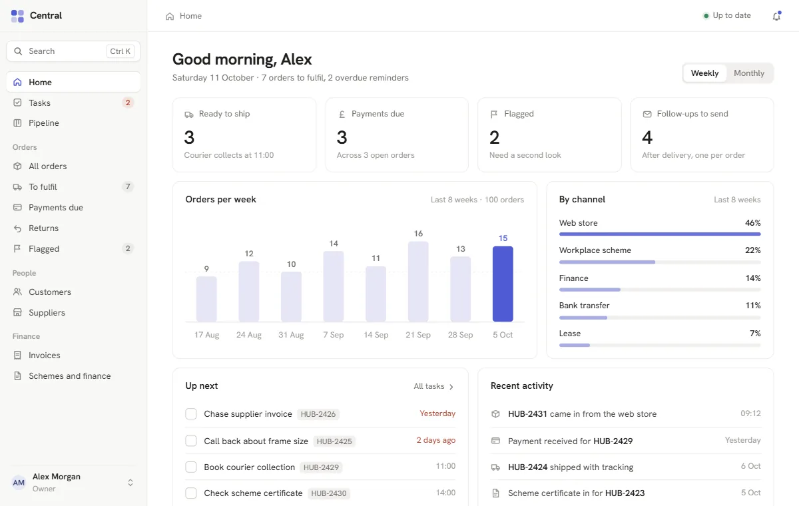Click the HUB-2429 tag in Up next

point(321,467)
